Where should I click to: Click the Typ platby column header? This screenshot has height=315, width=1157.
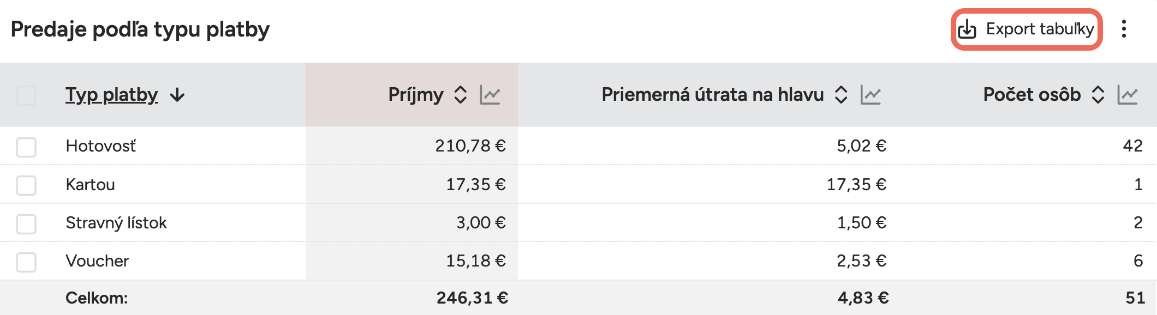pos(112,95)
